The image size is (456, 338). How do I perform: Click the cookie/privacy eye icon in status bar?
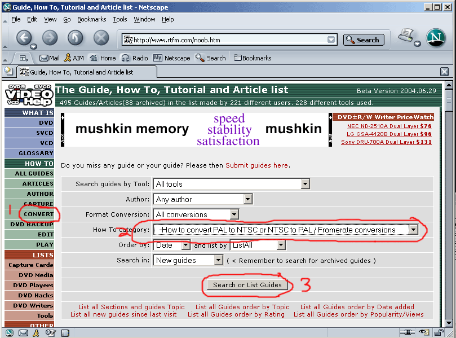pos(424,332)
